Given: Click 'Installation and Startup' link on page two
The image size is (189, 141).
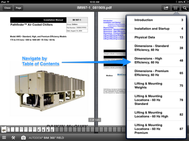Looking at the screenshot, I should click(112, 22).
